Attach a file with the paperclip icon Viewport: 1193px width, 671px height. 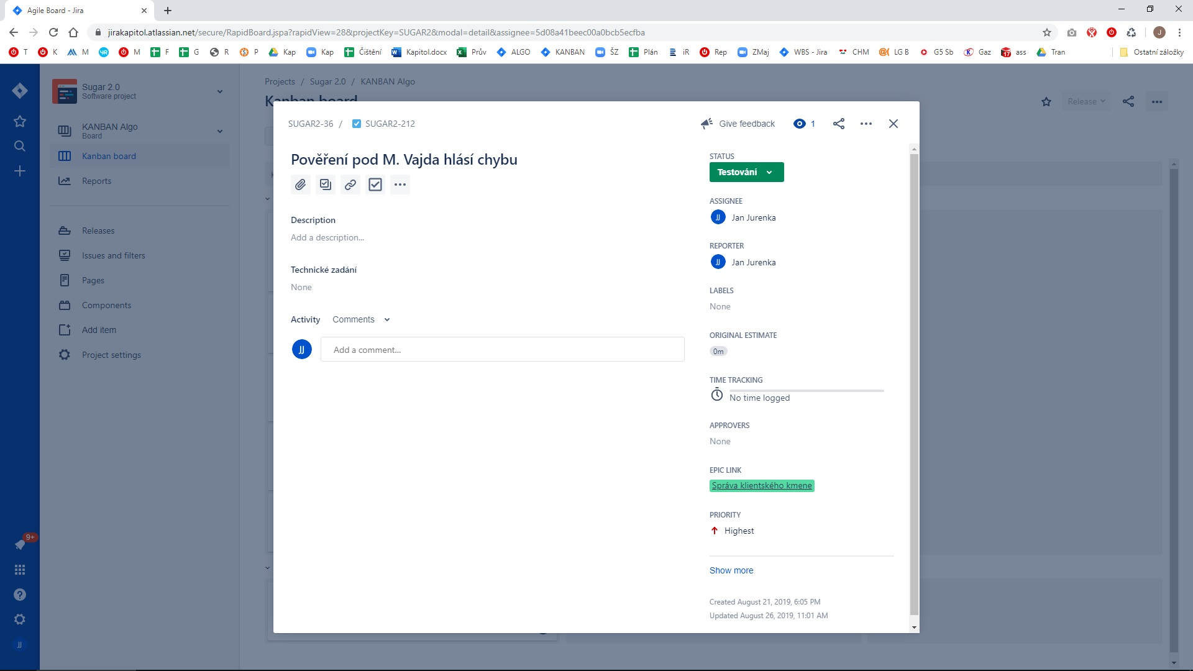pos(301,185)
